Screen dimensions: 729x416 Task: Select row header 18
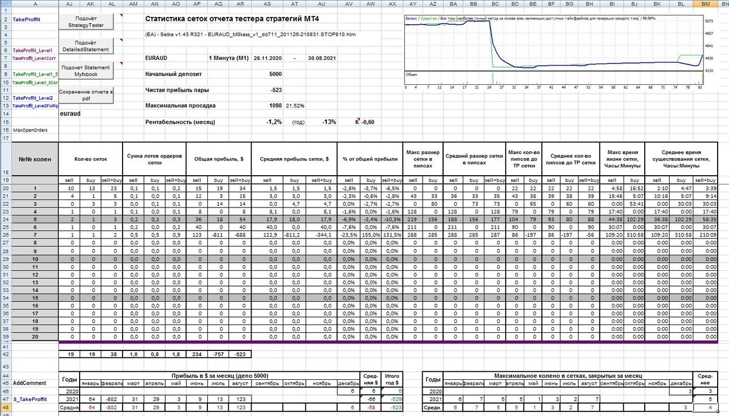tap(6, 159)
